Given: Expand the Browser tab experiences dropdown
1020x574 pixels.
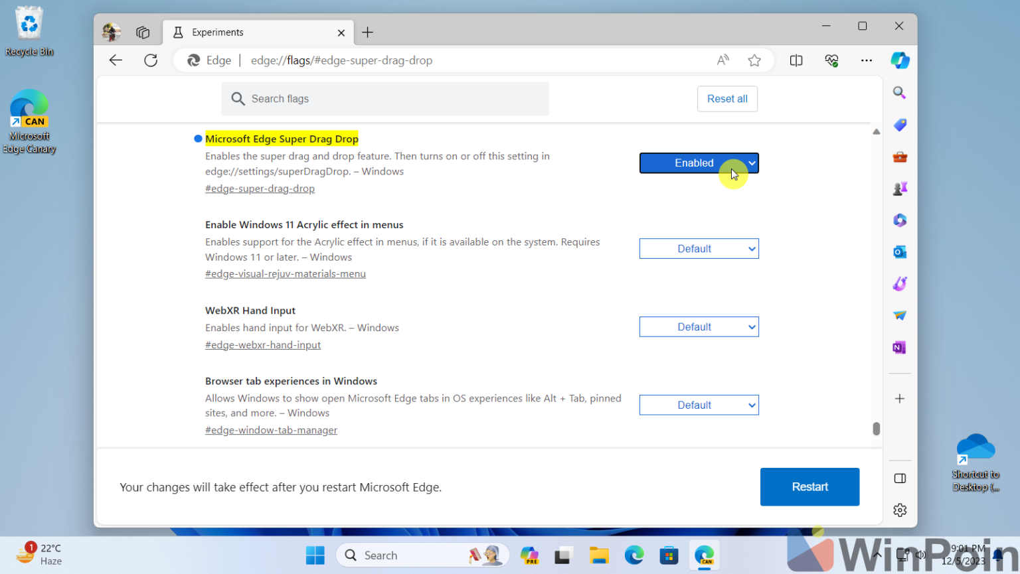Looking at the screenshot, I should (x=699, y=405).
